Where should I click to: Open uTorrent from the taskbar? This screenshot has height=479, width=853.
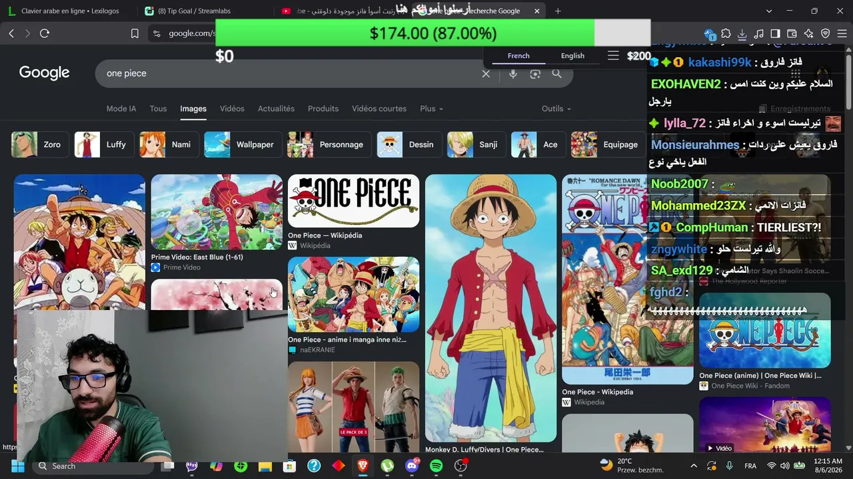[387, 466]
